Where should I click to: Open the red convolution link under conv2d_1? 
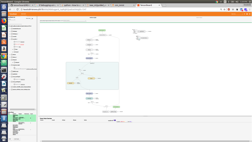(x=22, y=44)
